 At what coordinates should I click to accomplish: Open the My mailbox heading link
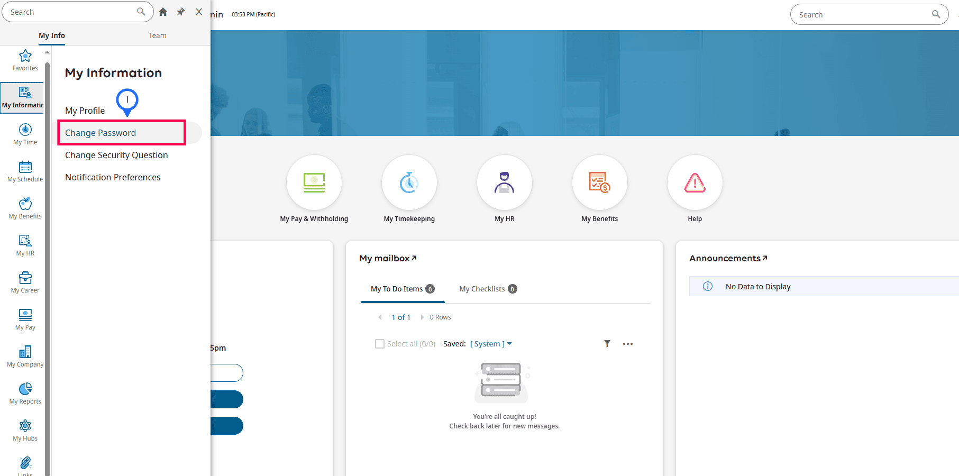(x=388, y=258)
